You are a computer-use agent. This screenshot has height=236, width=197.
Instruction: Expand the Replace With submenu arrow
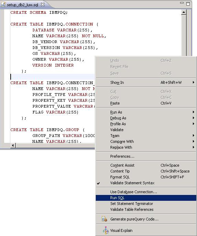(x=194, y=147)
